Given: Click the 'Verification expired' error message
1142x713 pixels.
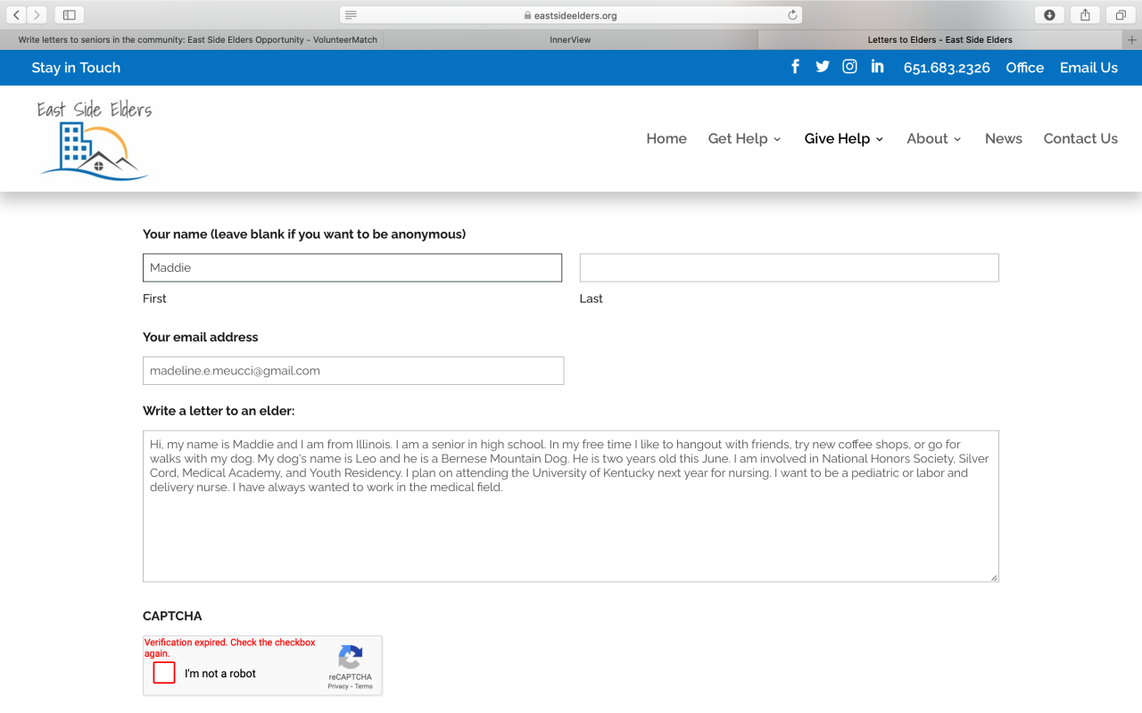Looking at the screenshot, I should coord(230,648).
